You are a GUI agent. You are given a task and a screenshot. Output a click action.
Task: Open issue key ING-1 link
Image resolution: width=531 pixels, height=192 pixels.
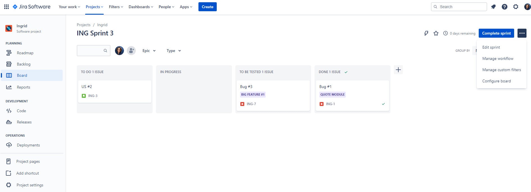[x=330, y=104]
